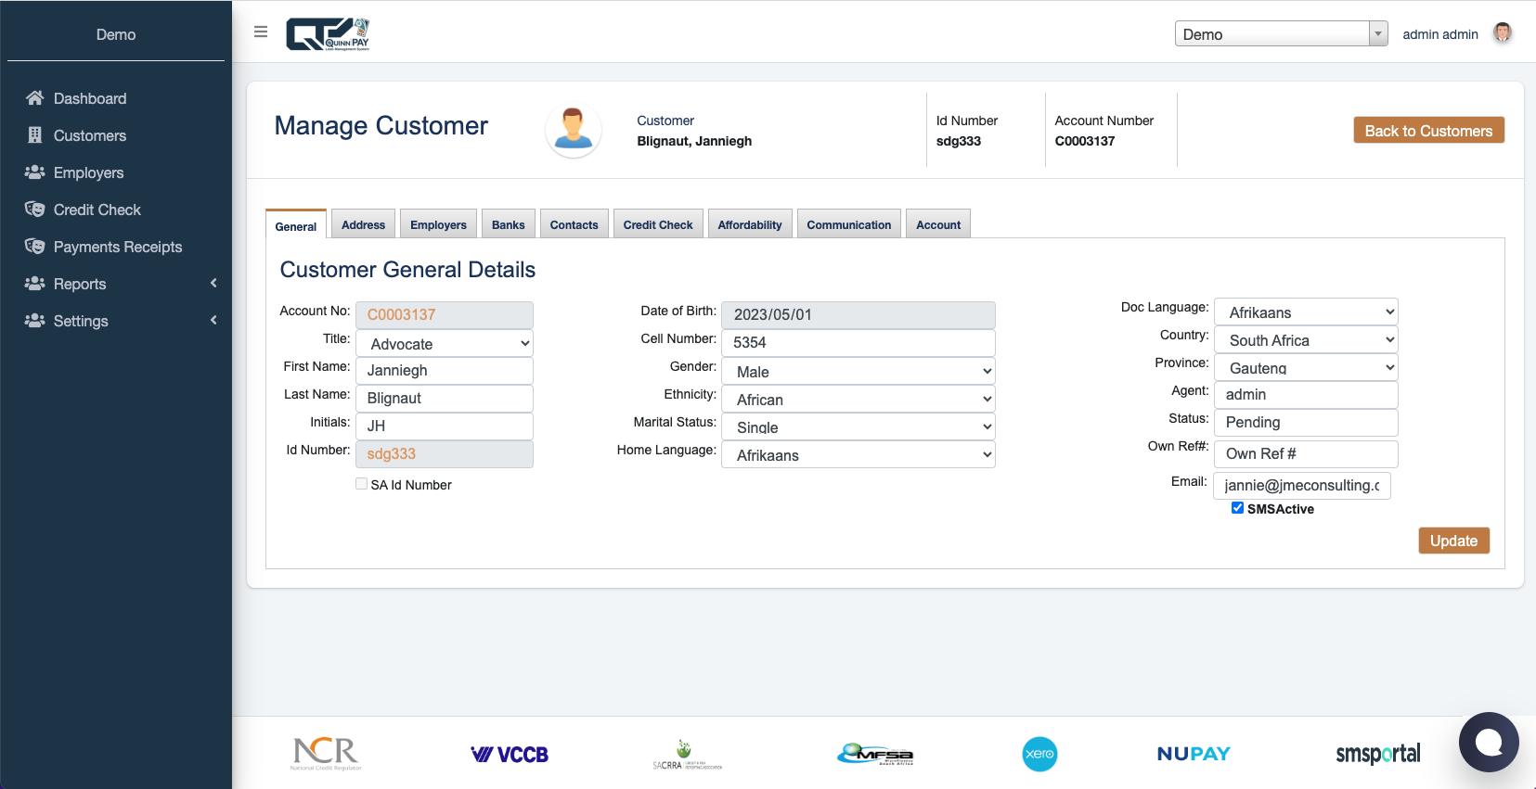1536x789 pixels.
Task: Open Payments Receipts from sidebar
Action: 118,247
